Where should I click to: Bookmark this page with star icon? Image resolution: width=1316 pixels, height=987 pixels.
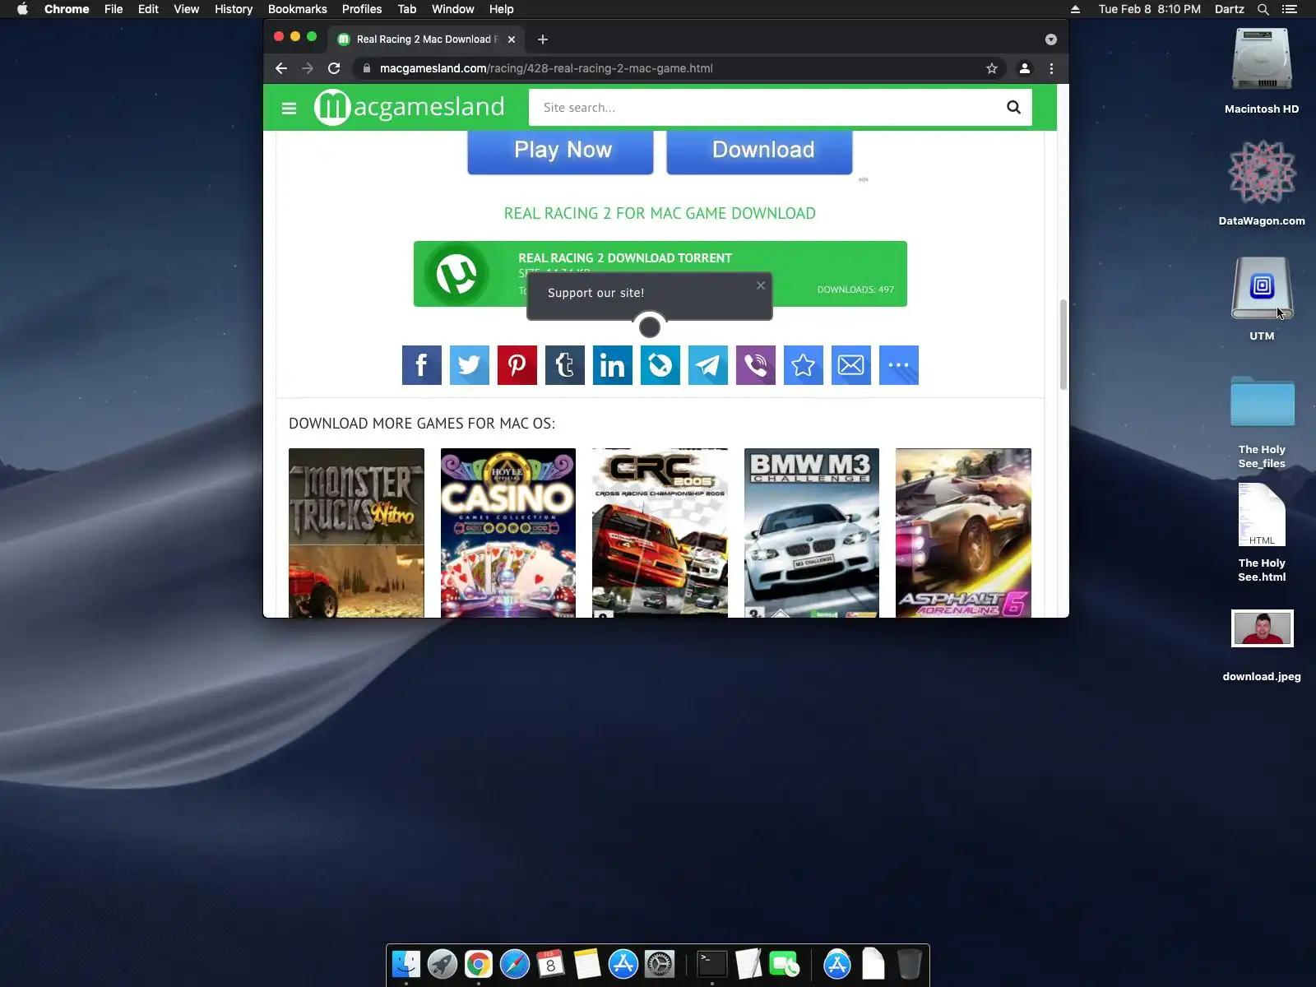992,68
